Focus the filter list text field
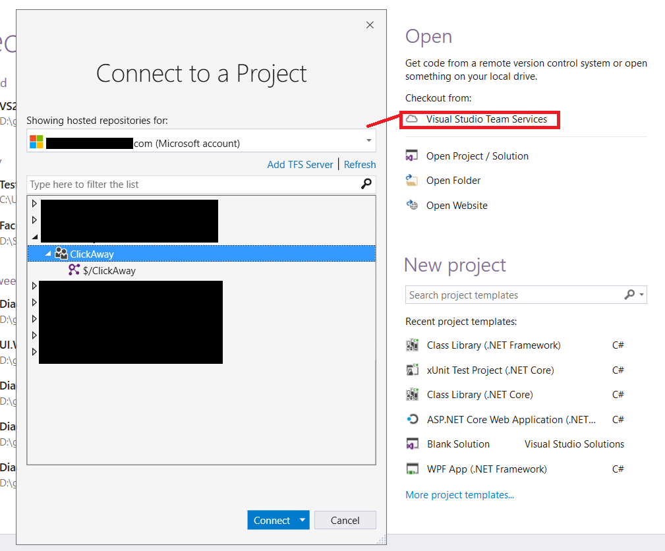This screenshot has width=665, height=551. click(x=193, y=185)
